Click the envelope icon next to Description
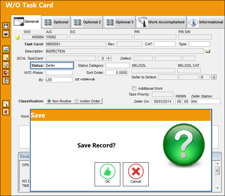The width and height of the screenshot is (225, 196). 207,51
